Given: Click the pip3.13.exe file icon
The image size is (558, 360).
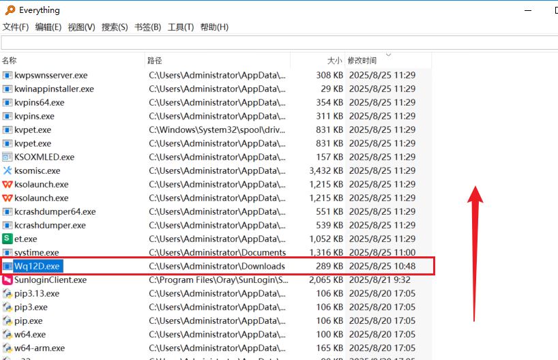Looking at the screenshot, I should tap(8, 293).
